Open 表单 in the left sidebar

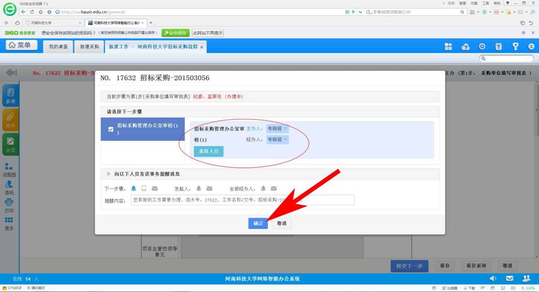pos(10,96)
